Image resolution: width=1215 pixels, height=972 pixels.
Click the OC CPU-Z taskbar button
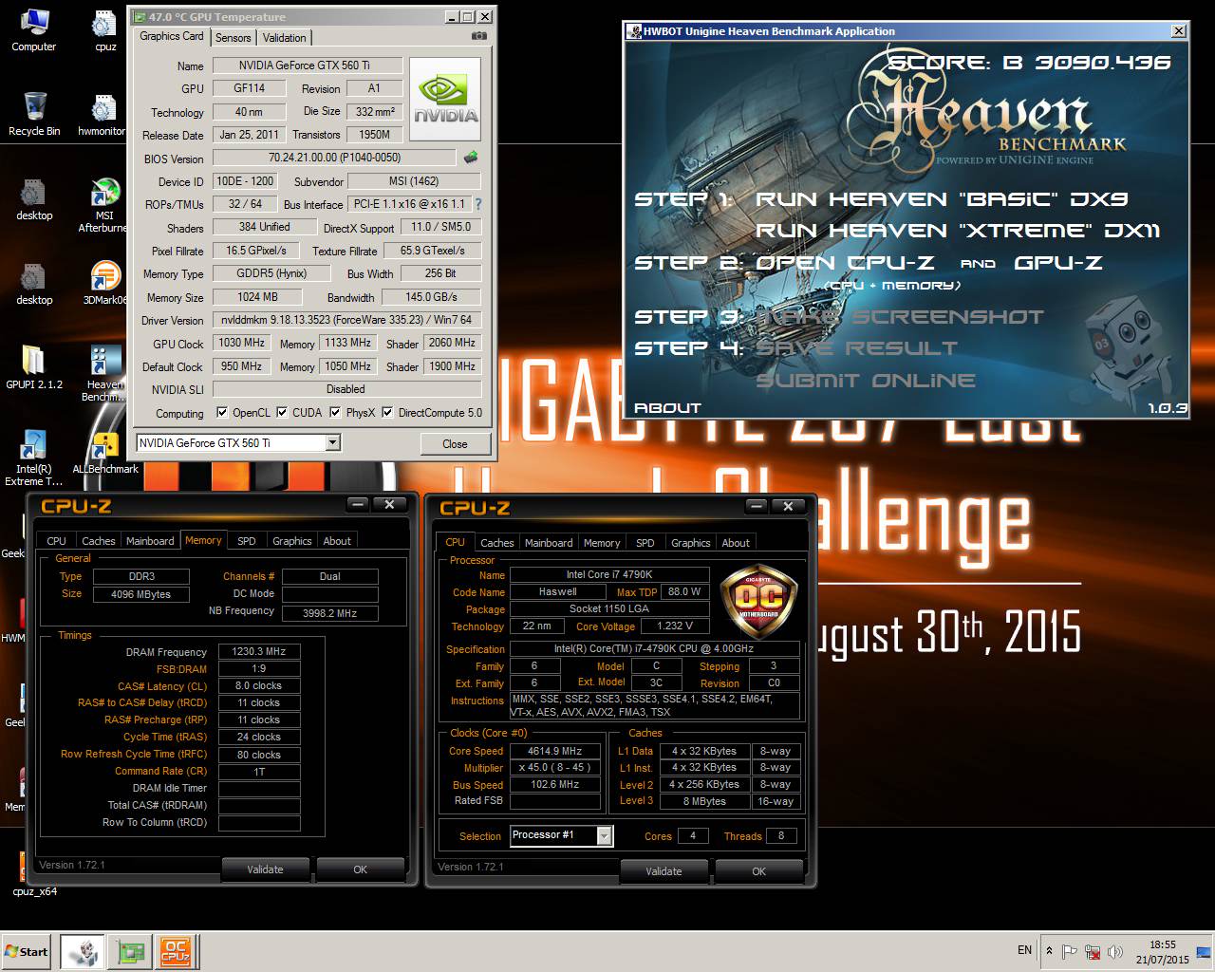(x=176, y=951)
